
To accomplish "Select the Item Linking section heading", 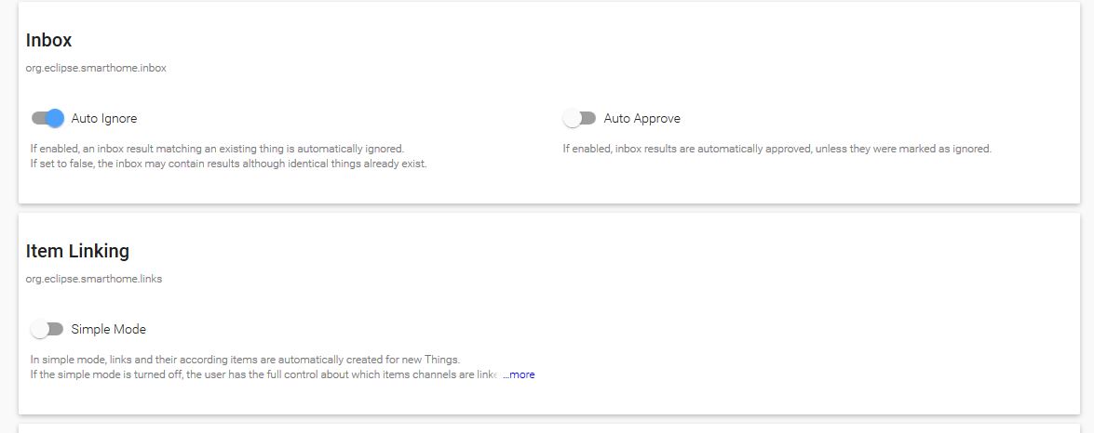I will [77, 251].
